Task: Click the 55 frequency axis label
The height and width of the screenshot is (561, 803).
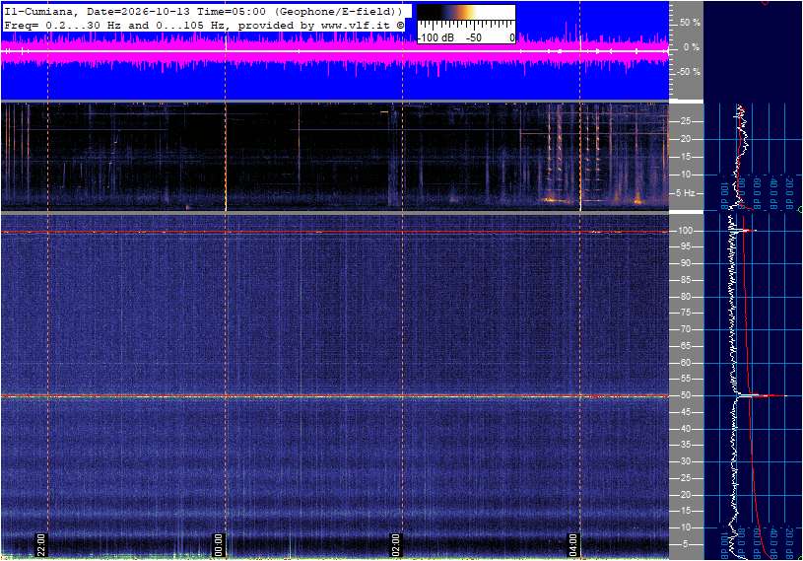Action: tap(685, 380)
